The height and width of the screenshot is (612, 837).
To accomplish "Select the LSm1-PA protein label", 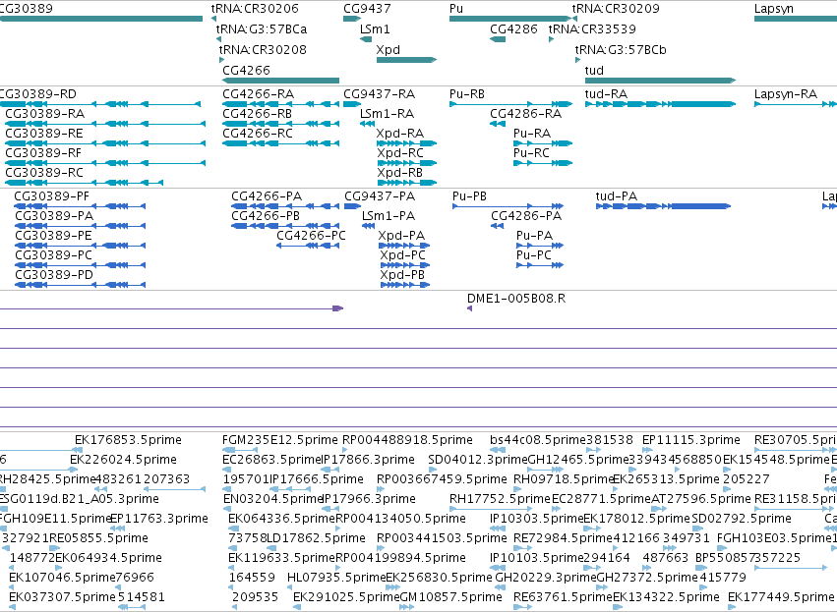I will click(389, 216).
